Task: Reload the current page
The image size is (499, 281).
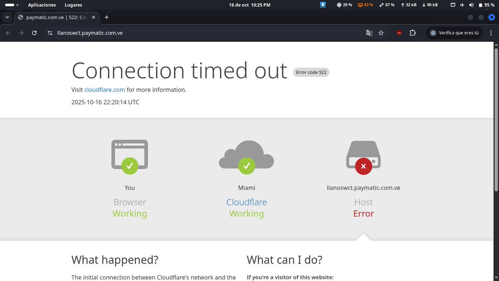Action: coord(35,33)
